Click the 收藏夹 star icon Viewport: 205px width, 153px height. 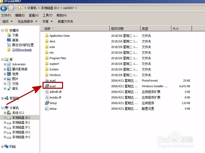point(6,30)
